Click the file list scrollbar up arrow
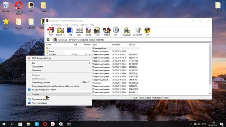The height and width of the screenshot is (127, 226). coord(210,44)
